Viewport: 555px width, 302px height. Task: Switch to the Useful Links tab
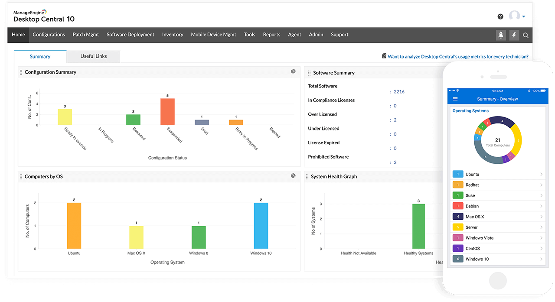tap(93, 56)
